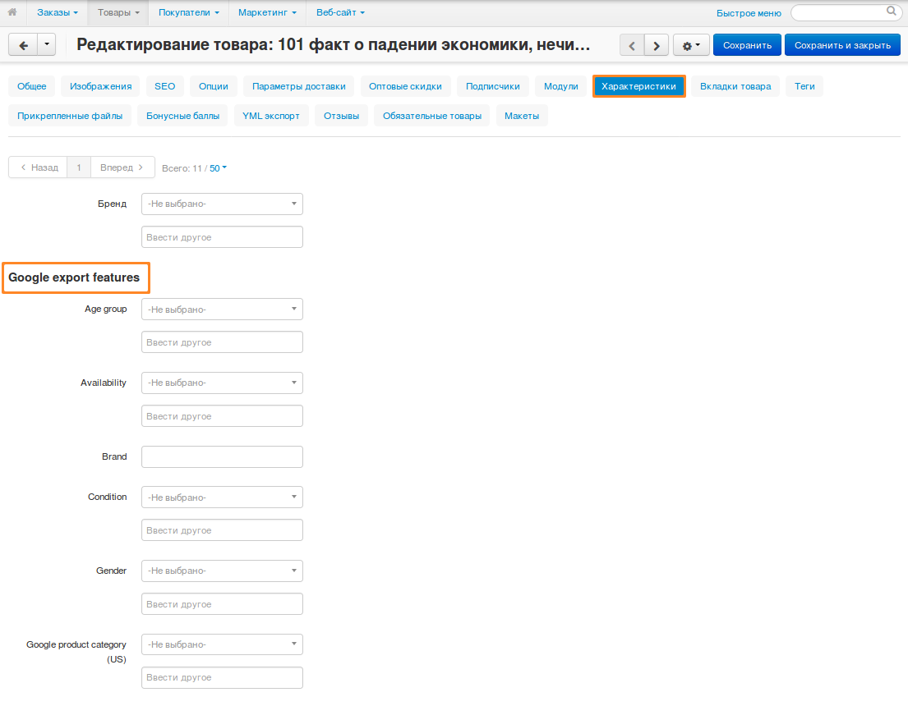Go to next product with right chevron
The image size is (908, 706).
(x=656, y=45)
